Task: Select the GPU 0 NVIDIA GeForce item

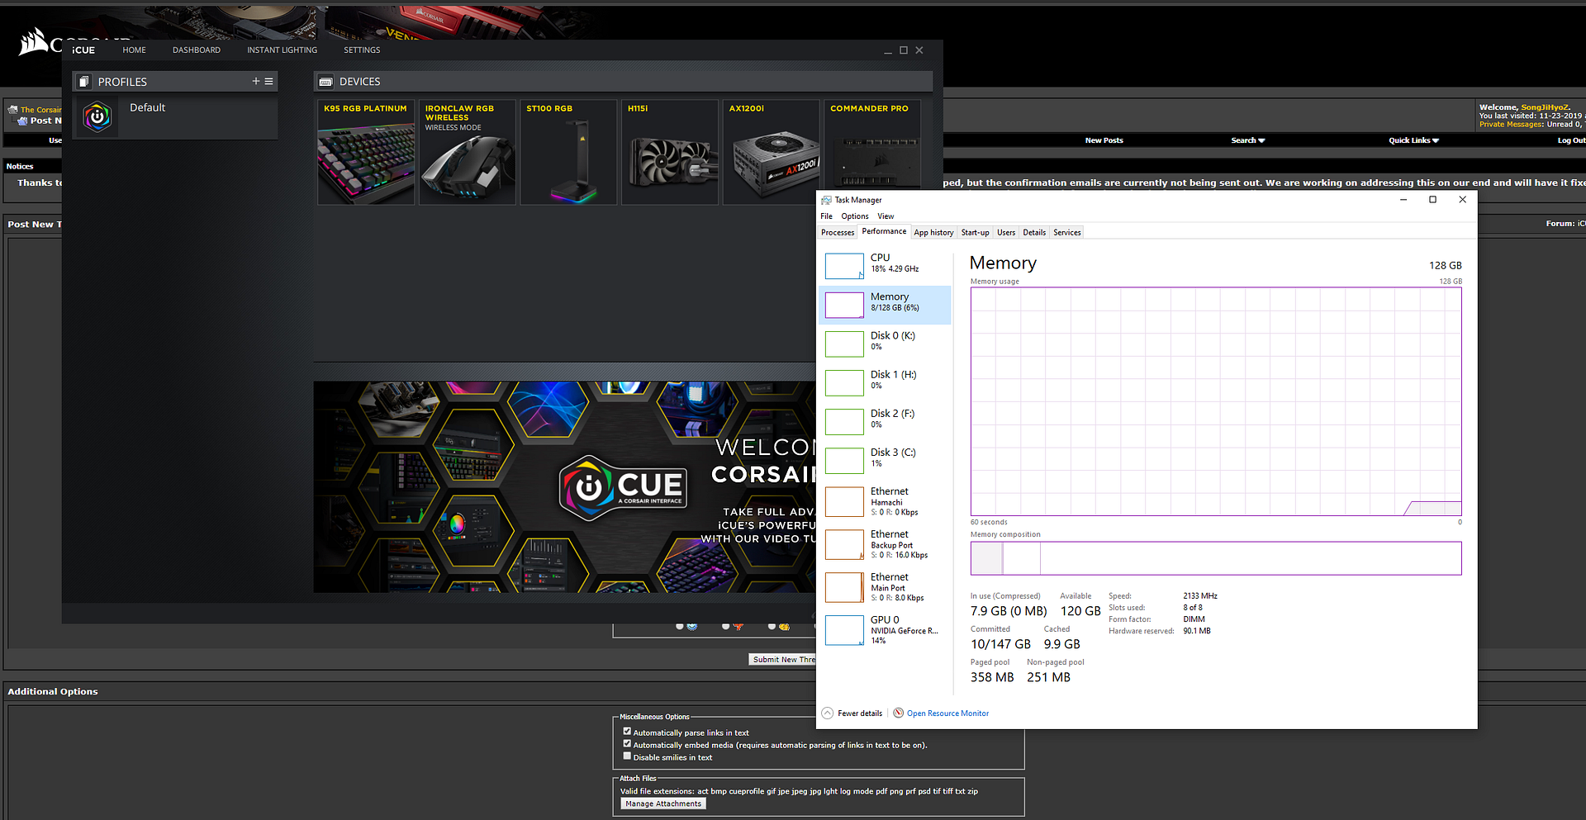Action: click(885, 630)
